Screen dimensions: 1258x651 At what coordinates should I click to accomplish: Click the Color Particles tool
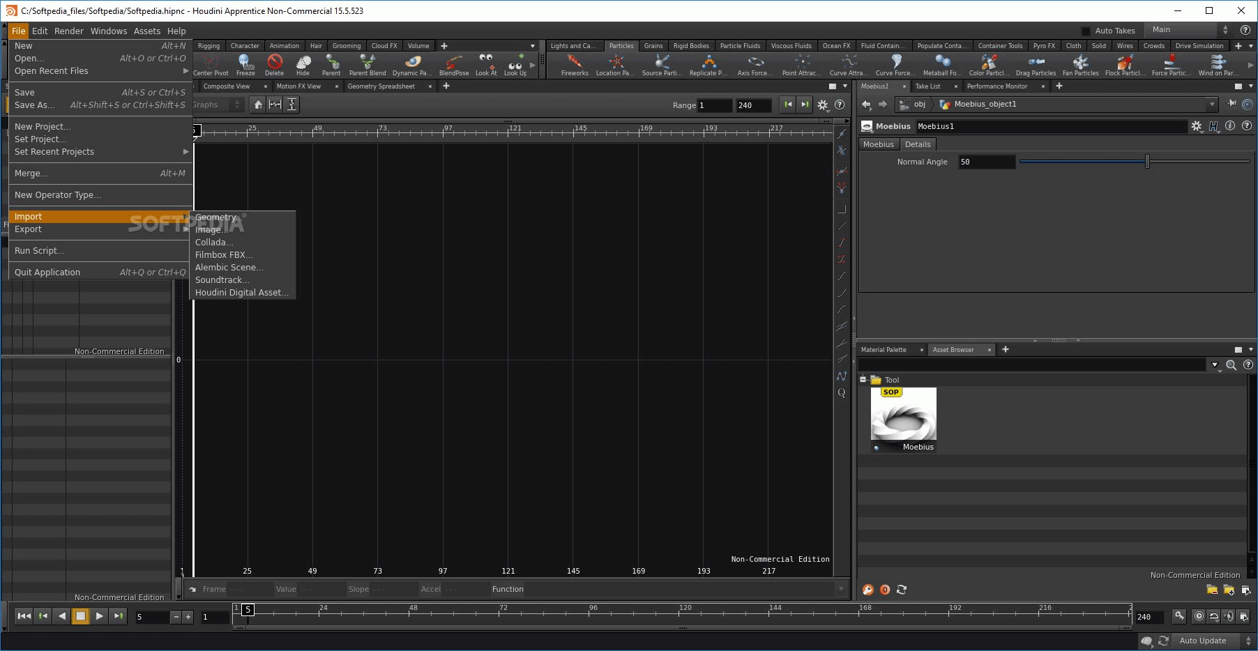(989, 65)
